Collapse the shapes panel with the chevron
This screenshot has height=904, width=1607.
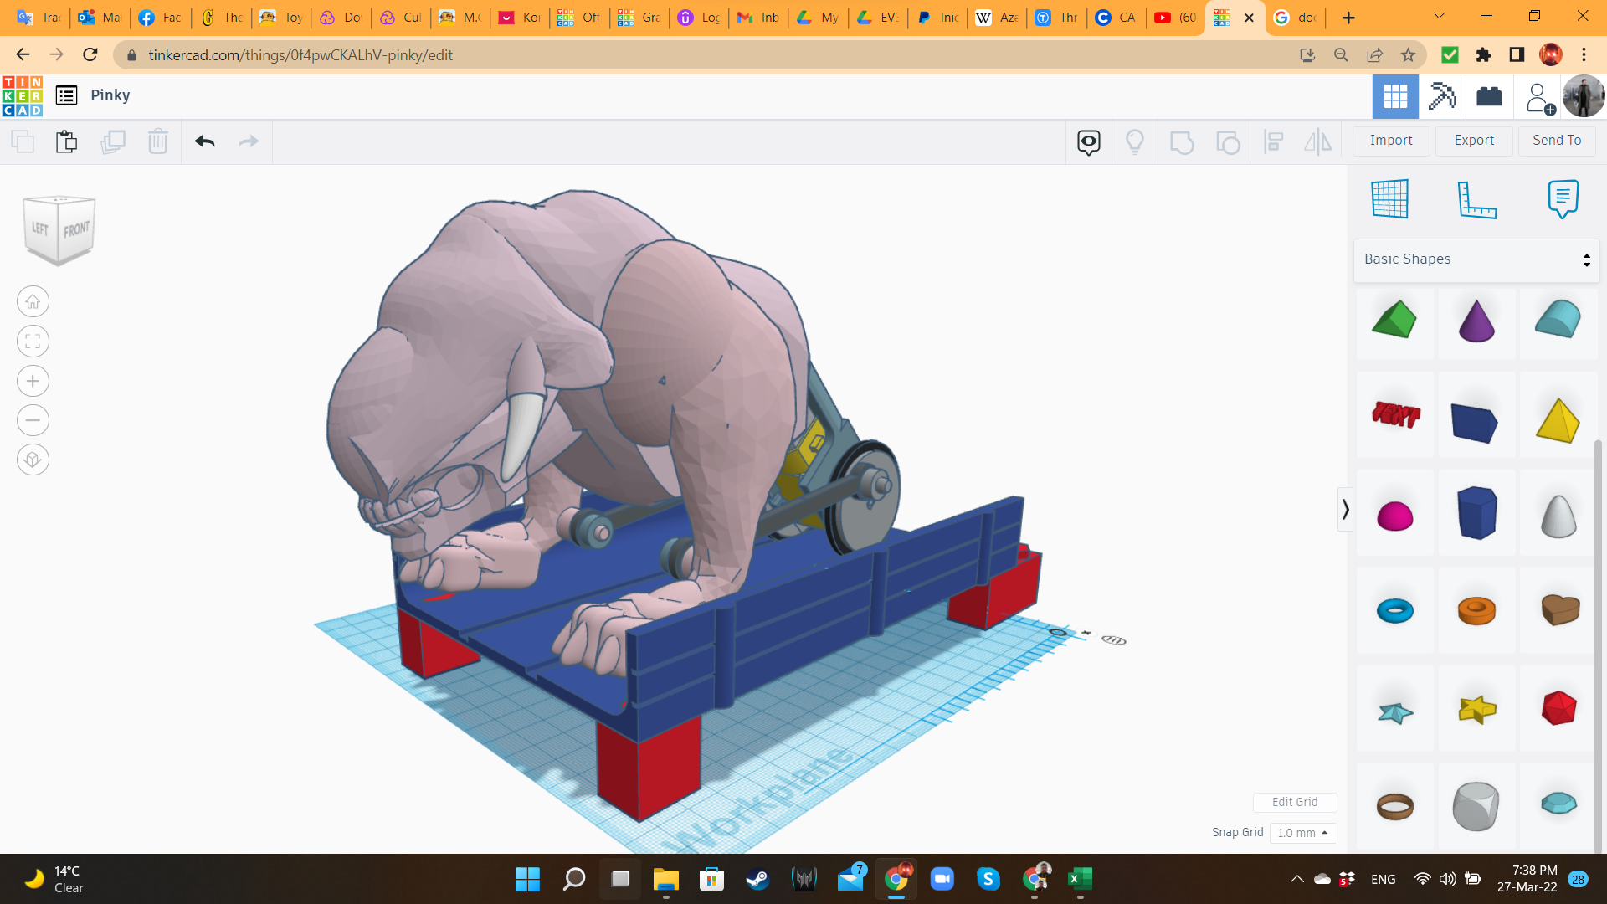(1345, 509)
